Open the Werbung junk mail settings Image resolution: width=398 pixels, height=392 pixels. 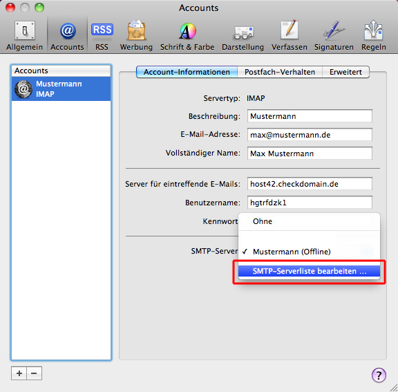(x=136, y=36)
